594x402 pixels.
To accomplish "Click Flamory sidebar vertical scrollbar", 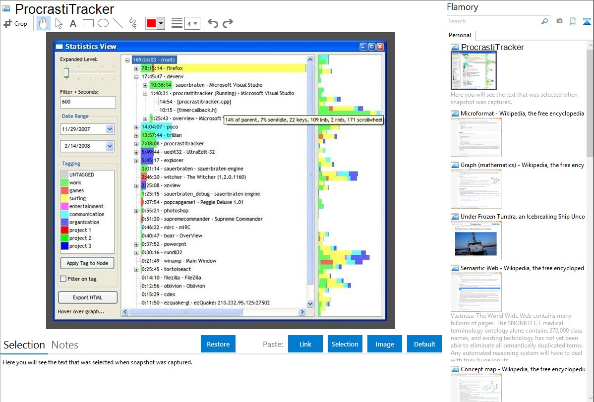I will point(590,102).
